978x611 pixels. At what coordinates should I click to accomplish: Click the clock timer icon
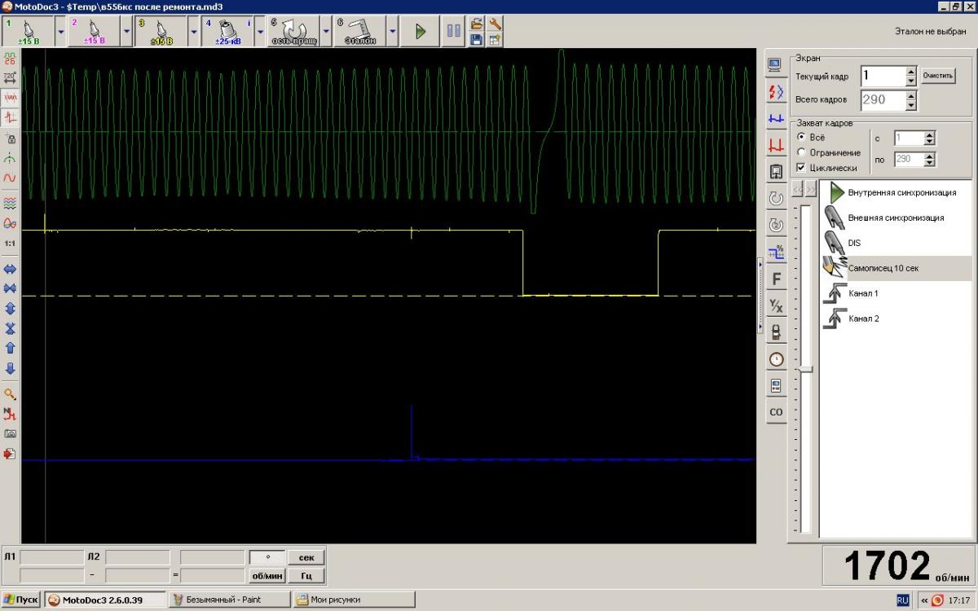[776, 359]
